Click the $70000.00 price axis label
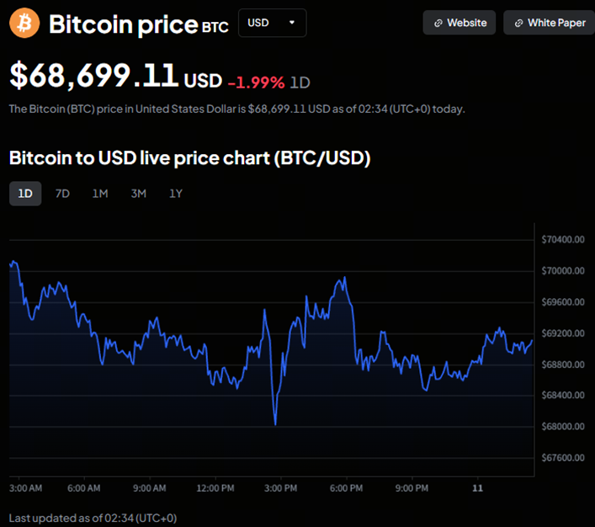The width and height of the screenshot is (595, 527). [564, 271]
